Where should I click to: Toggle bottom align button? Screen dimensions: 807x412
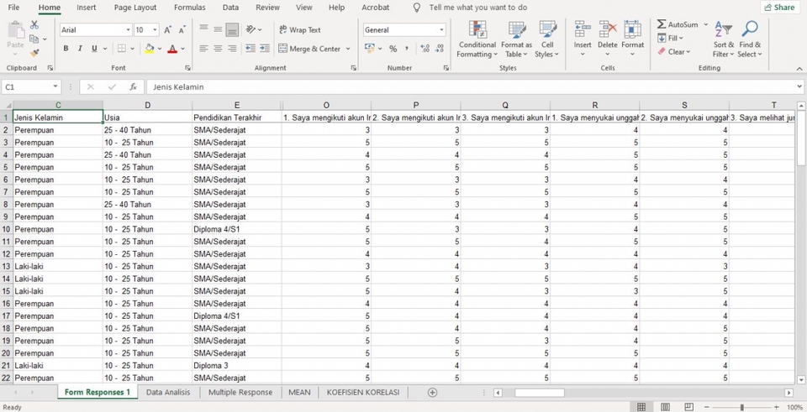(232, 30)
